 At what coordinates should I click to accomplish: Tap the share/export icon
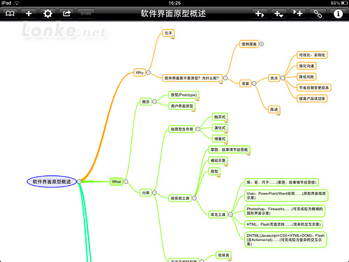tap(67, 13)
